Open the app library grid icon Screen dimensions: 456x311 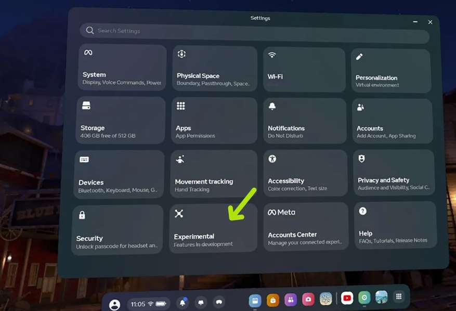pos(399,296)
